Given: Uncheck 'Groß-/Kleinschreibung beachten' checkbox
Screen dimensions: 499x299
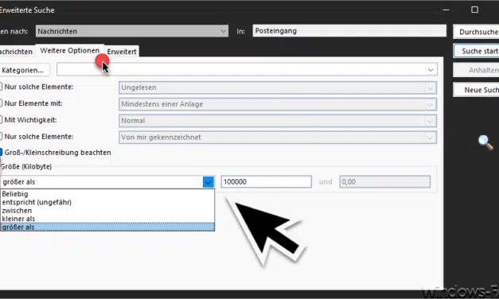Looking at the screenshot, I should pos(1,153).
